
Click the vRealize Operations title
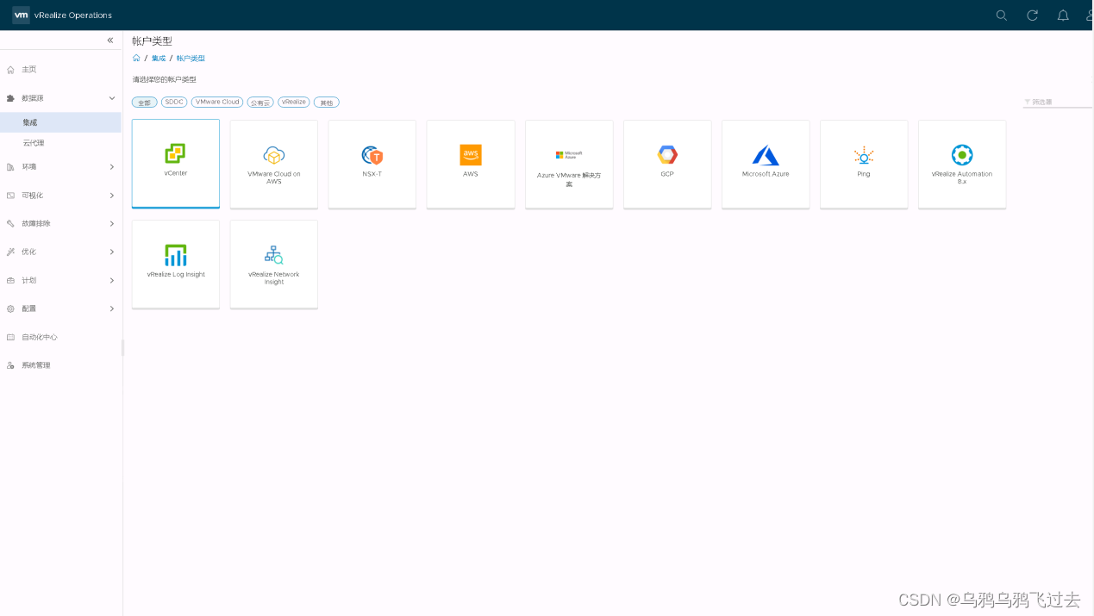tap(73, 16)
